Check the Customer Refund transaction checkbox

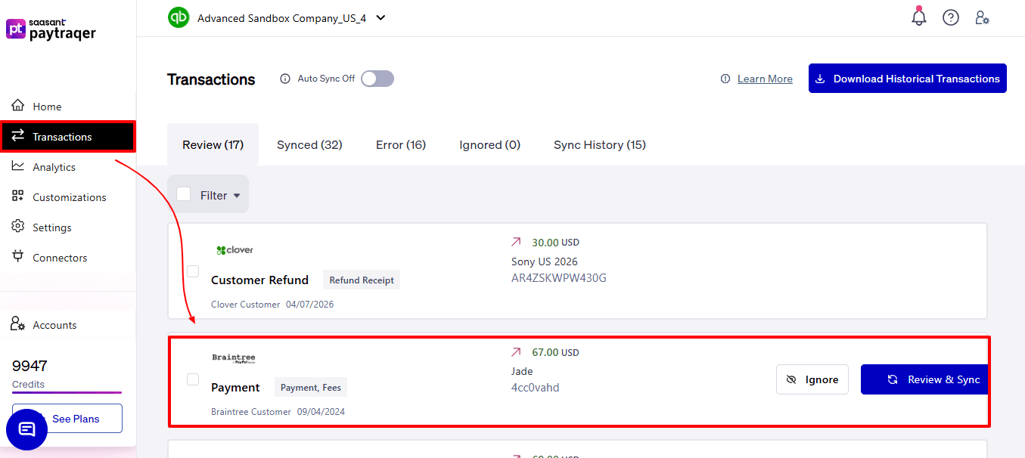click(x=193, y=271)
